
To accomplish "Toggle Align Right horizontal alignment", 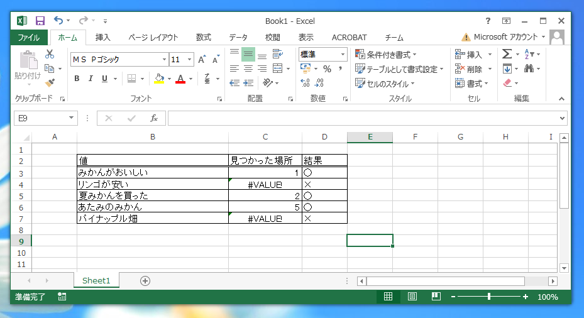I will pyautogui.click(x=262, y=69).
